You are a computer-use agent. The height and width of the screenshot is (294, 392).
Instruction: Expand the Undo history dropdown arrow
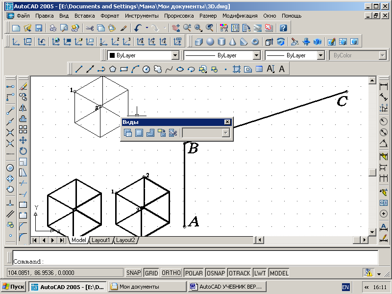(147, 28)
